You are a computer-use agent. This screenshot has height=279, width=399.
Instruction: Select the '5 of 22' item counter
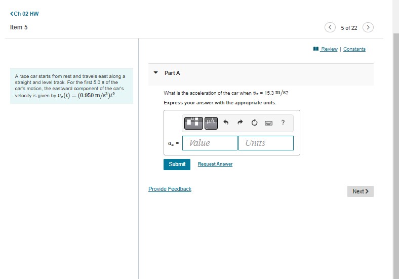coord(349,28)
